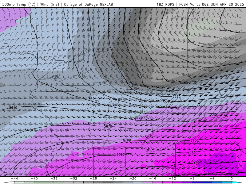Click the 5760 height contour label
The height and width of the screenshot is (184, 246).
[x=197, y=164]
